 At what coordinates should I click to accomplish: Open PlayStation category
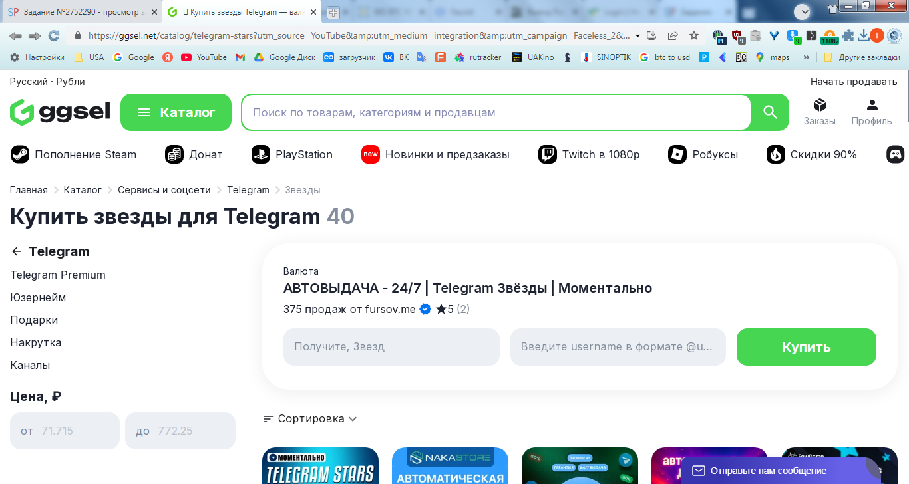click(x=292, y=154)
